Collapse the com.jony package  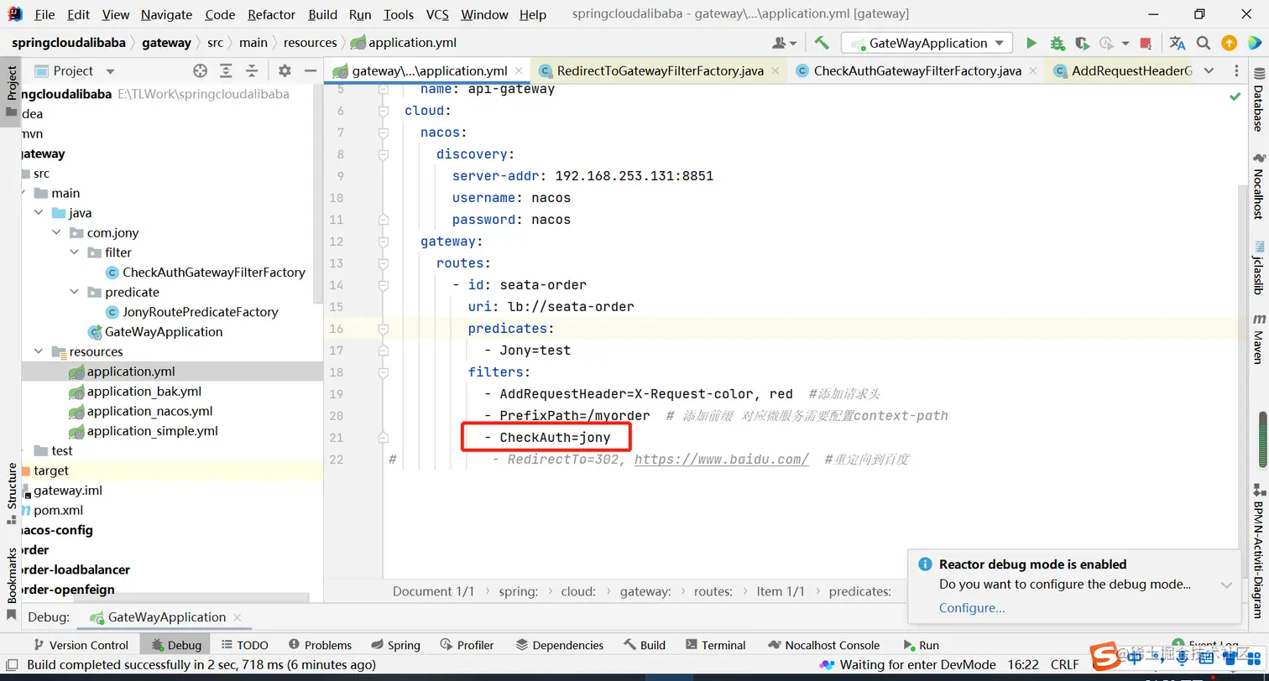[56, 232]
